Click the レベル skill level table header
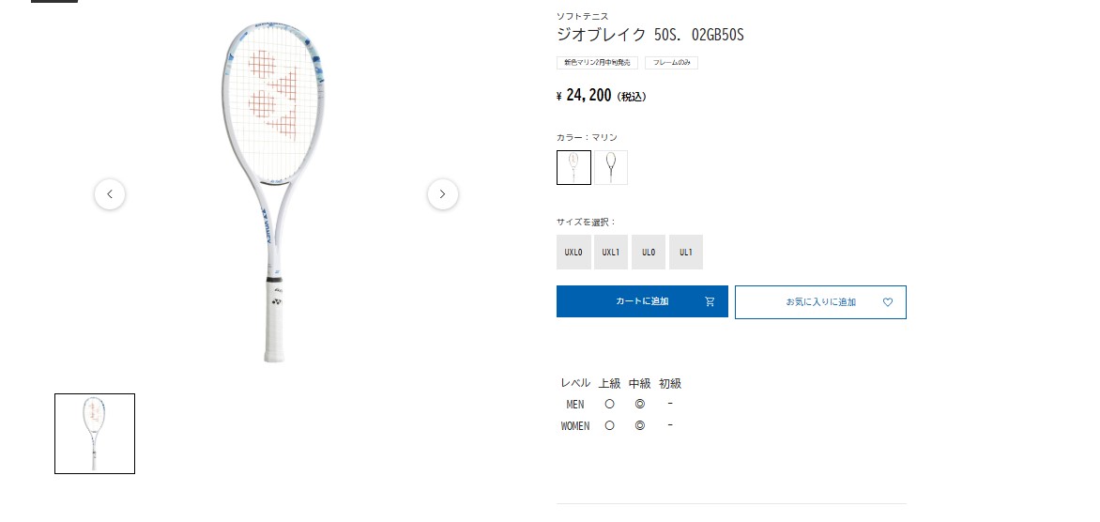Viewport: 1100px width, 522px height. [575, 384]
